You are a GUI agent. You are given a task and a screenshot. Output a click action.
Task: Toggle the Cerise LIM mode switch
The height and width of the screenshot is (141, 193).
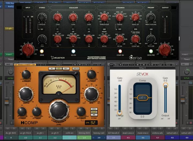tap(104, 29)
